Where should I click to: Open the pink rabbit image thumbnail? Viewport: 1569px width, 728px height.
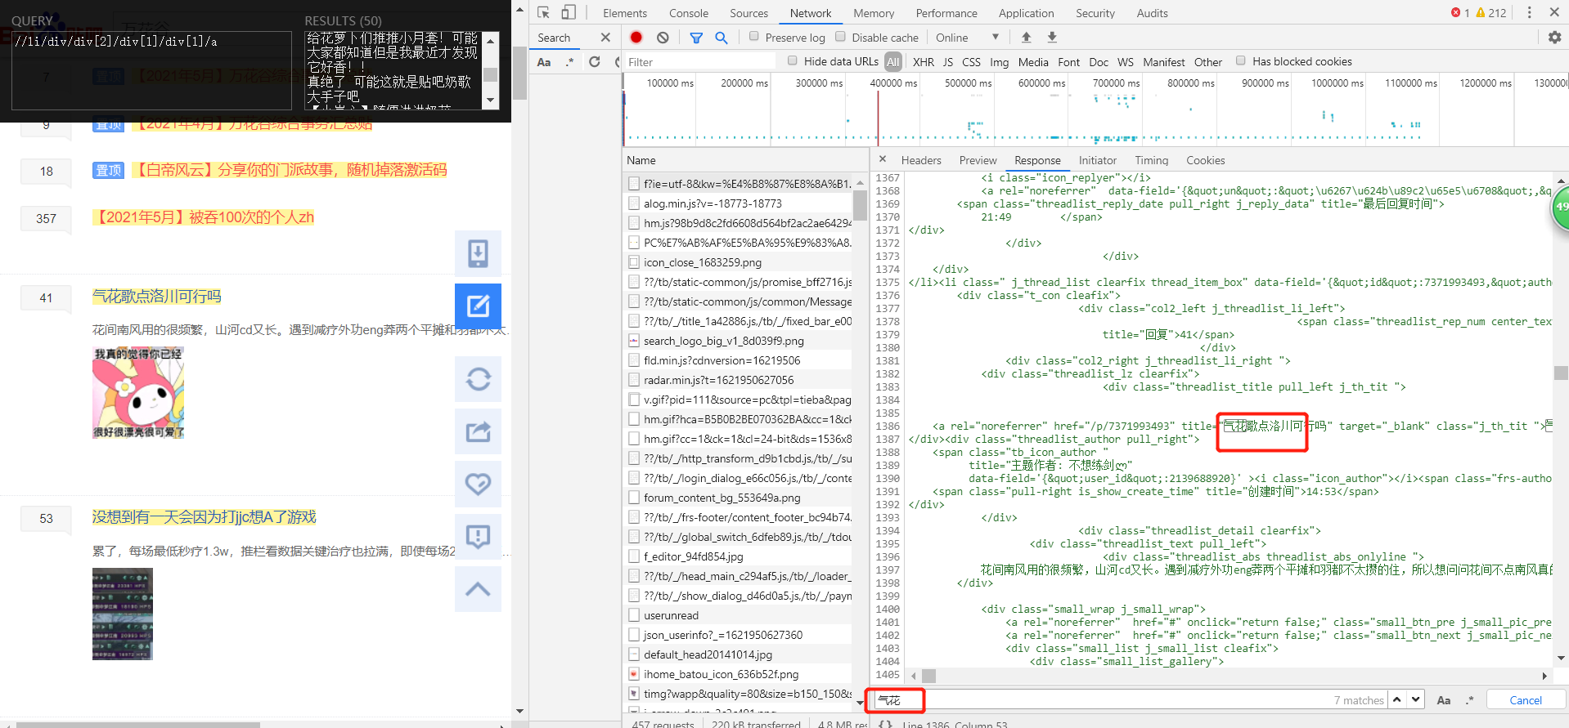click(138, 393)
